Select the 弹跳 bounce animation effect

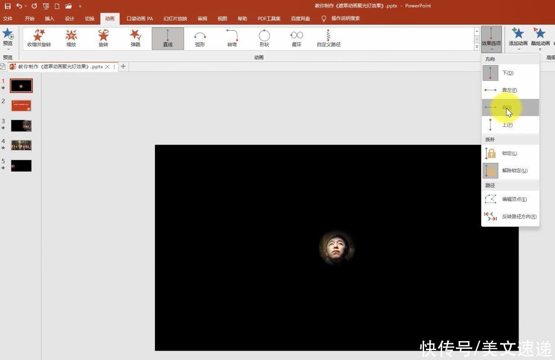[135, 38]
